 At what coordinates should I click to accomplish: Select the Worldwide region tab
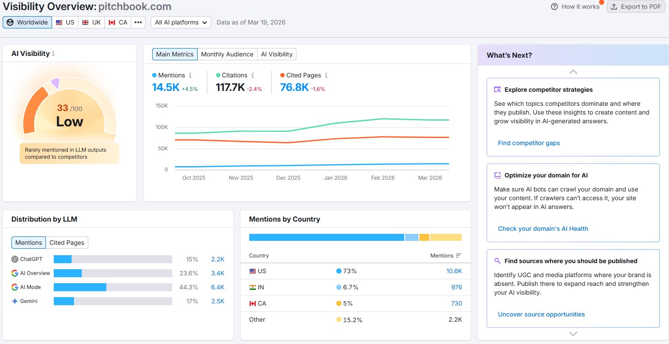pyautogui.click(x=28, y=22)
